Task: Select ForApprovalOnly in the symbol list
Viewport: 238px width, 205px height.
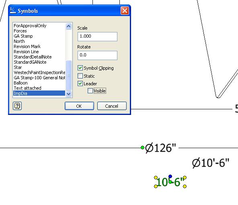Action: [39, 26]
